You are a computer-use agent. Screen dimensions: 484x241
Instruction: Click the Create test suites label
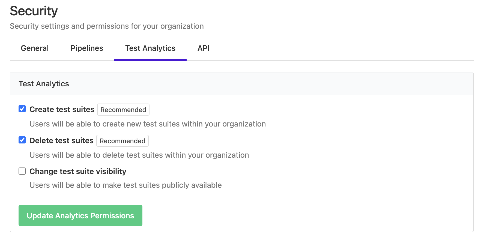pyautogui.click(x=62, y=109)
